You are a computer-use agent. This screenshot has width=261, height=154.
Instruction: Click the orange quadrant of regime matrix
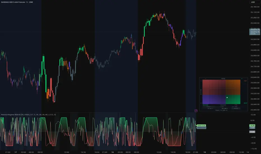tap(233, 87)
